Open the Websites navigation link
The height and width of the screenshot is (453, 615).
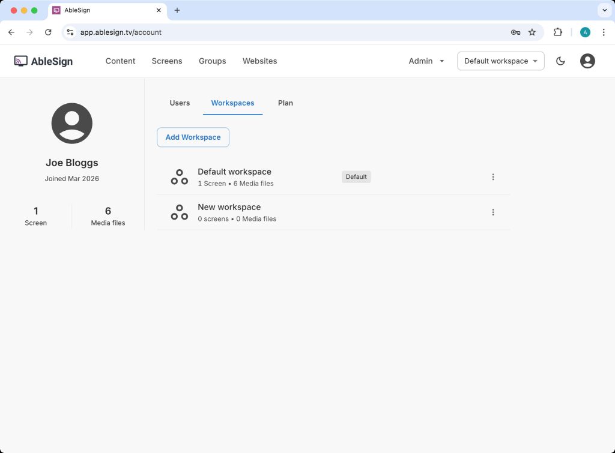[259, 61]
